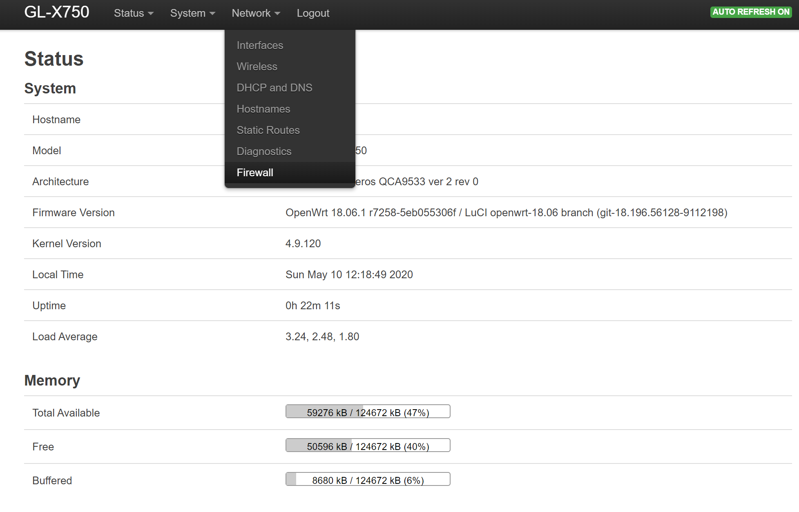The height and width of the screenshot is (512, 799).
Task: Open Hostnames configuration page
Action: [264, 109]
